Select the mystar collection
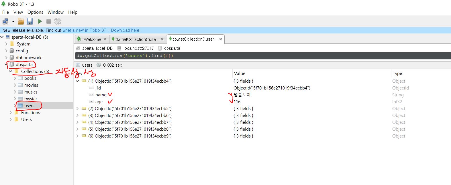 point(31,99)
